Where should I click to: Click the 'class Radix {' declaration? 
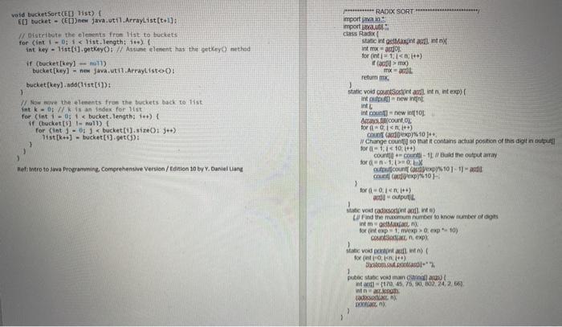click(361, 34)
